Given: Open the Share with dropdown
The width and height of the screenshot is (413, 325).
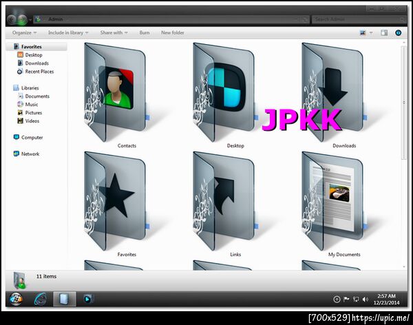Looking at the screenshot, I should pos(114,32).
